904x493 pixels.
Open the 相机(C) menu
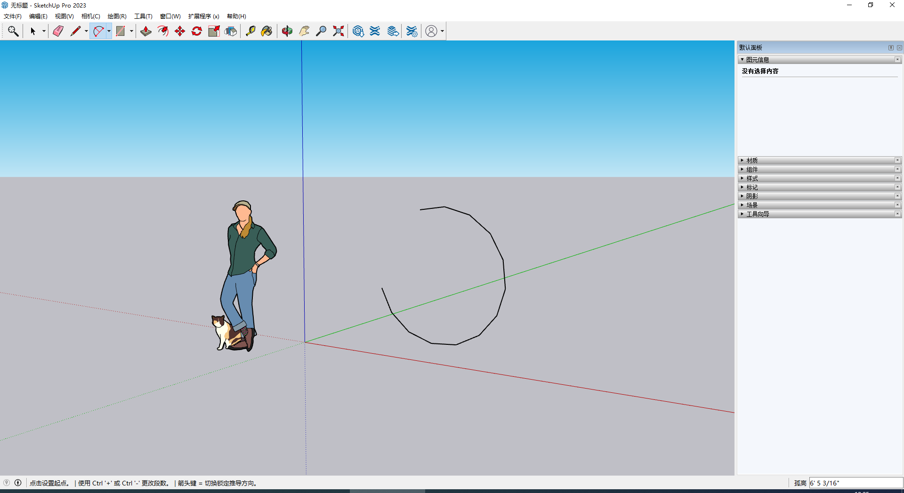(90, 16)
